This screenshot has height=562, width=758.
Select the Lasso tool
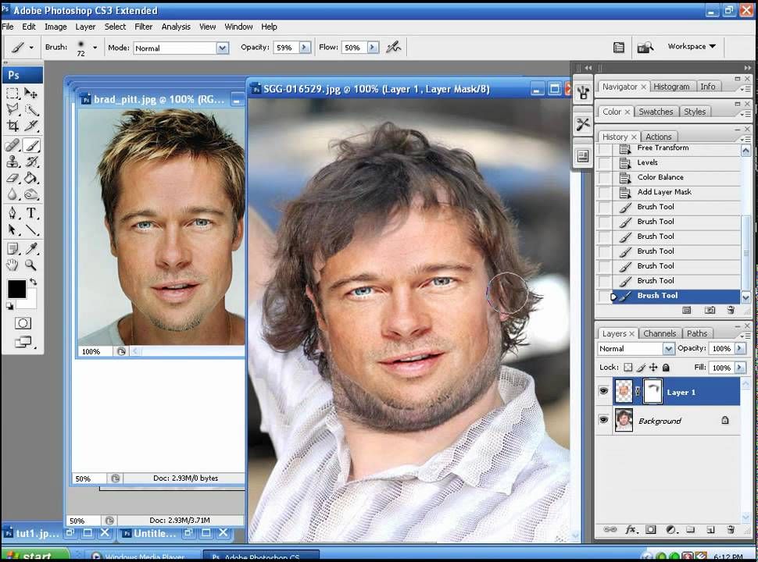pos(13,109)
